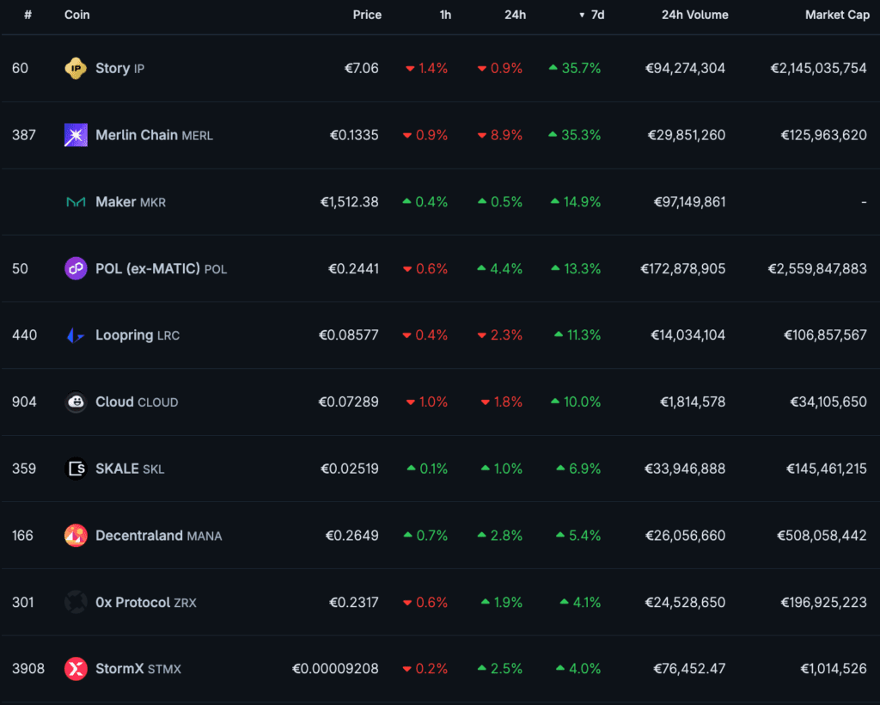The height and width of the screenshot is (705, 880).
Task: Sort table by 7d column header
Action: pos(591,15)
